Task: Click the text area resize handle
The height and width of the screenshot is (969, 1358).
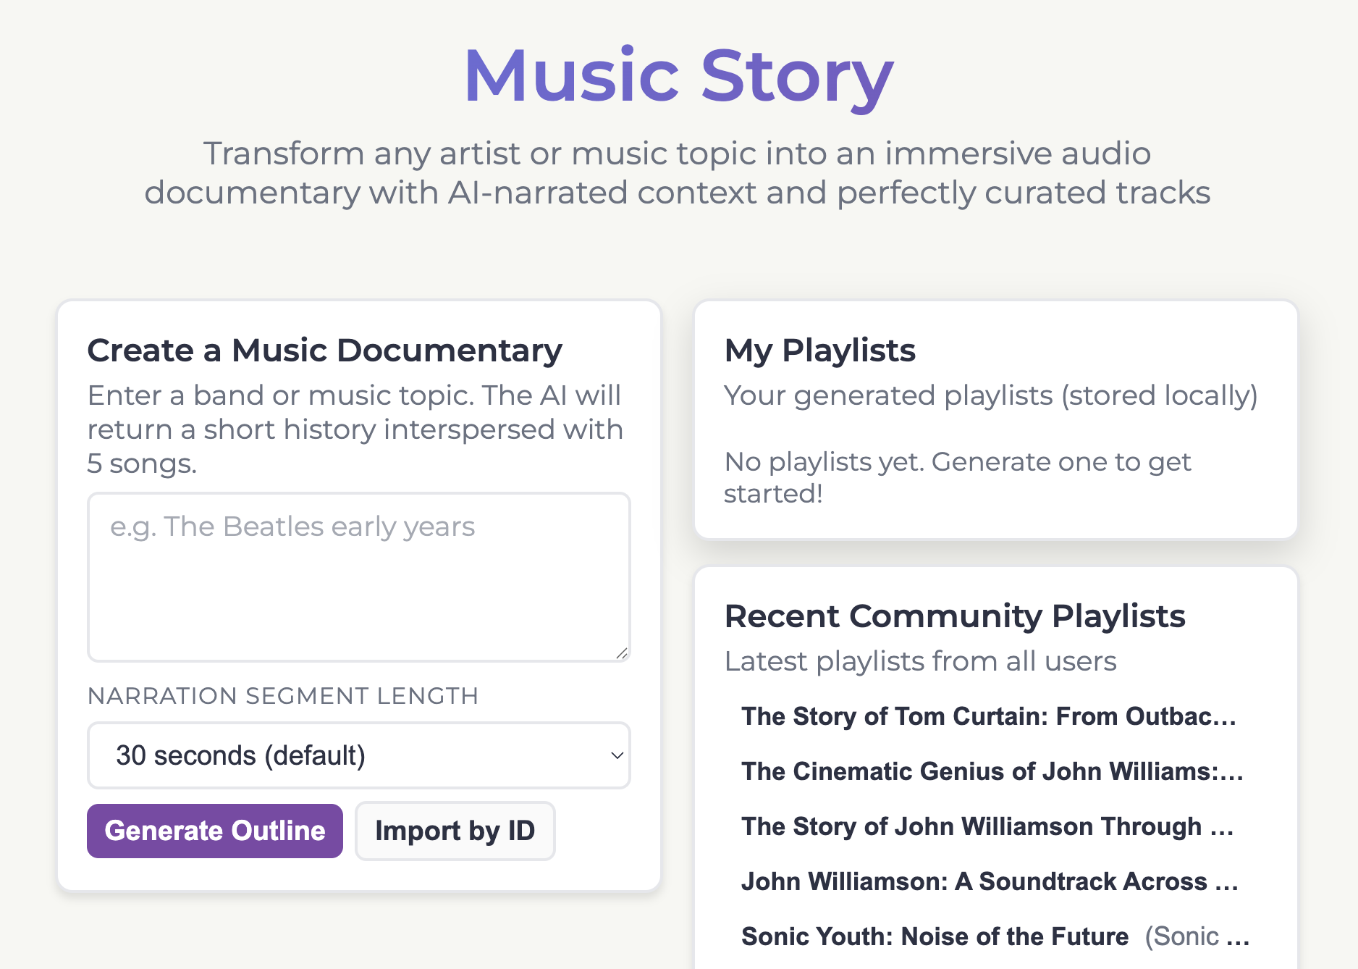Action: tap(622, 653)
